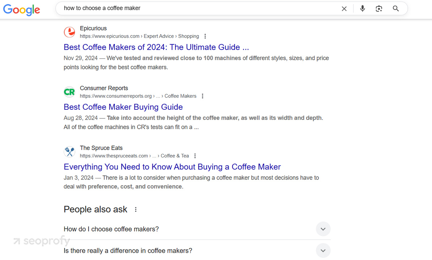Click the consumerreports.org URL breadcrumb
432x260 pixels.
click(x=138, y=96)
